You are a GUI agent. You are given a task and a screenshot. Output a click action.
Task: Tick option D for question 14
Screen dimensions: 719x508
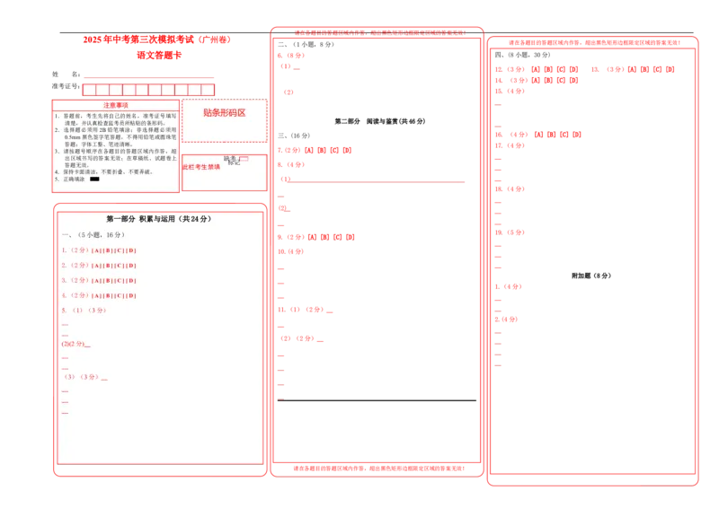click(x=573, y=81)
